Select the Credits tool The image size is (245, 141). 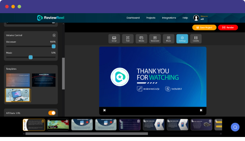[x=196, y=39]
